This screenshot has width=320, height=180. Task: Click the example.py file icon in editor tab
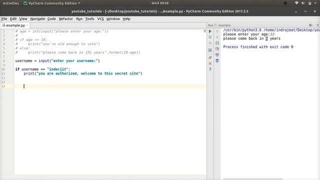click(x=3, y=25)
